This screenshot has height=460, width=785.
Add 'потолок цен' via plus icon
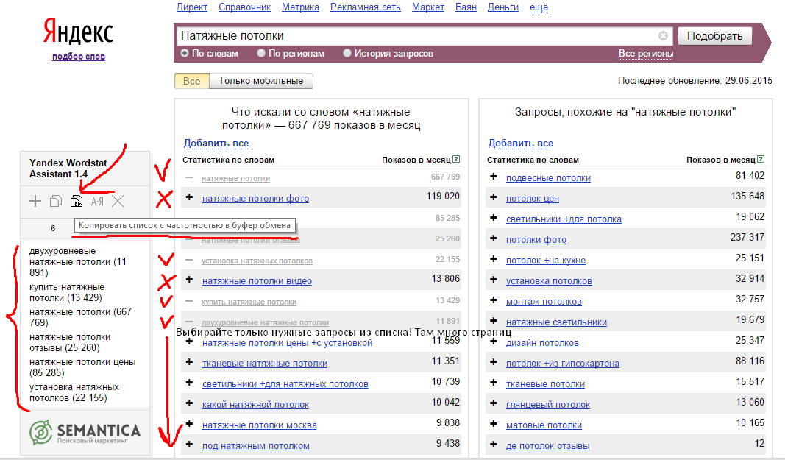[x=494, y=197]
